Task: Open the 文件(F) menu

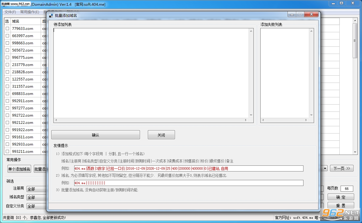Action: pos(10,12)
